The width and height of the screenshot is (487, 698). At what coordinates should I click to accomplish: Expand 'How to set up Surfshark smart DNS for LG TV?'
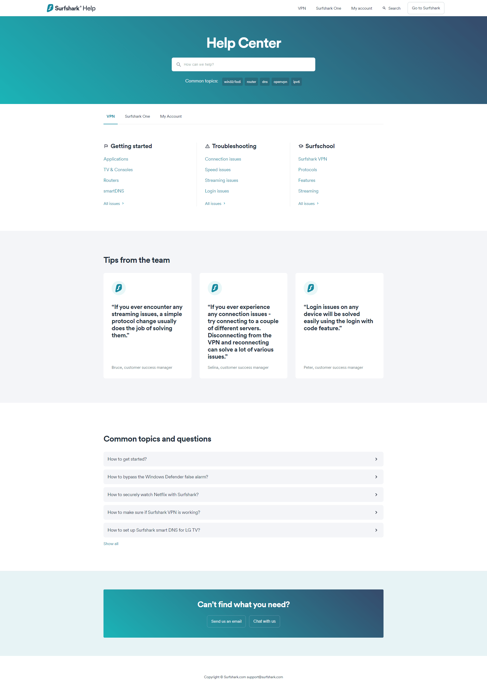[243, 530]
